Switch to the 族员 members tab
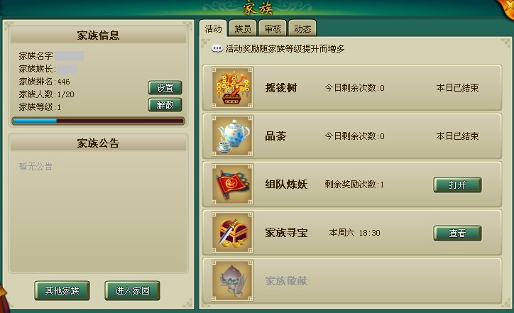This screenshot has height=313, width=514. (243, 28)
